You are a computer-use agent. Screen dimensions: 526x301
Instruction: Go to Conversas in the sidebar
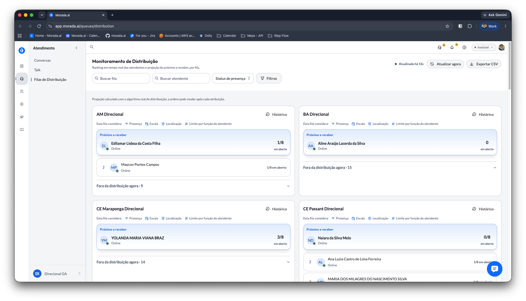[42, 60]
